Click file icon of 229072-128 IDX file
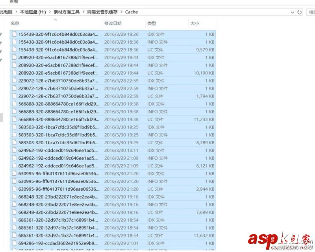315x252 pixels. click(x=14, y=81)
